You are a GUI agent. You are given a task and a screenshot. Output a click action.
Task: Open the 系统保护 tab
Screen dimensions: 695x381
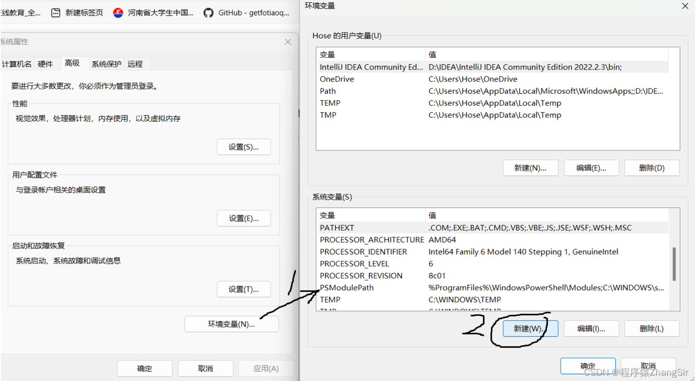[x=106, y=64]
